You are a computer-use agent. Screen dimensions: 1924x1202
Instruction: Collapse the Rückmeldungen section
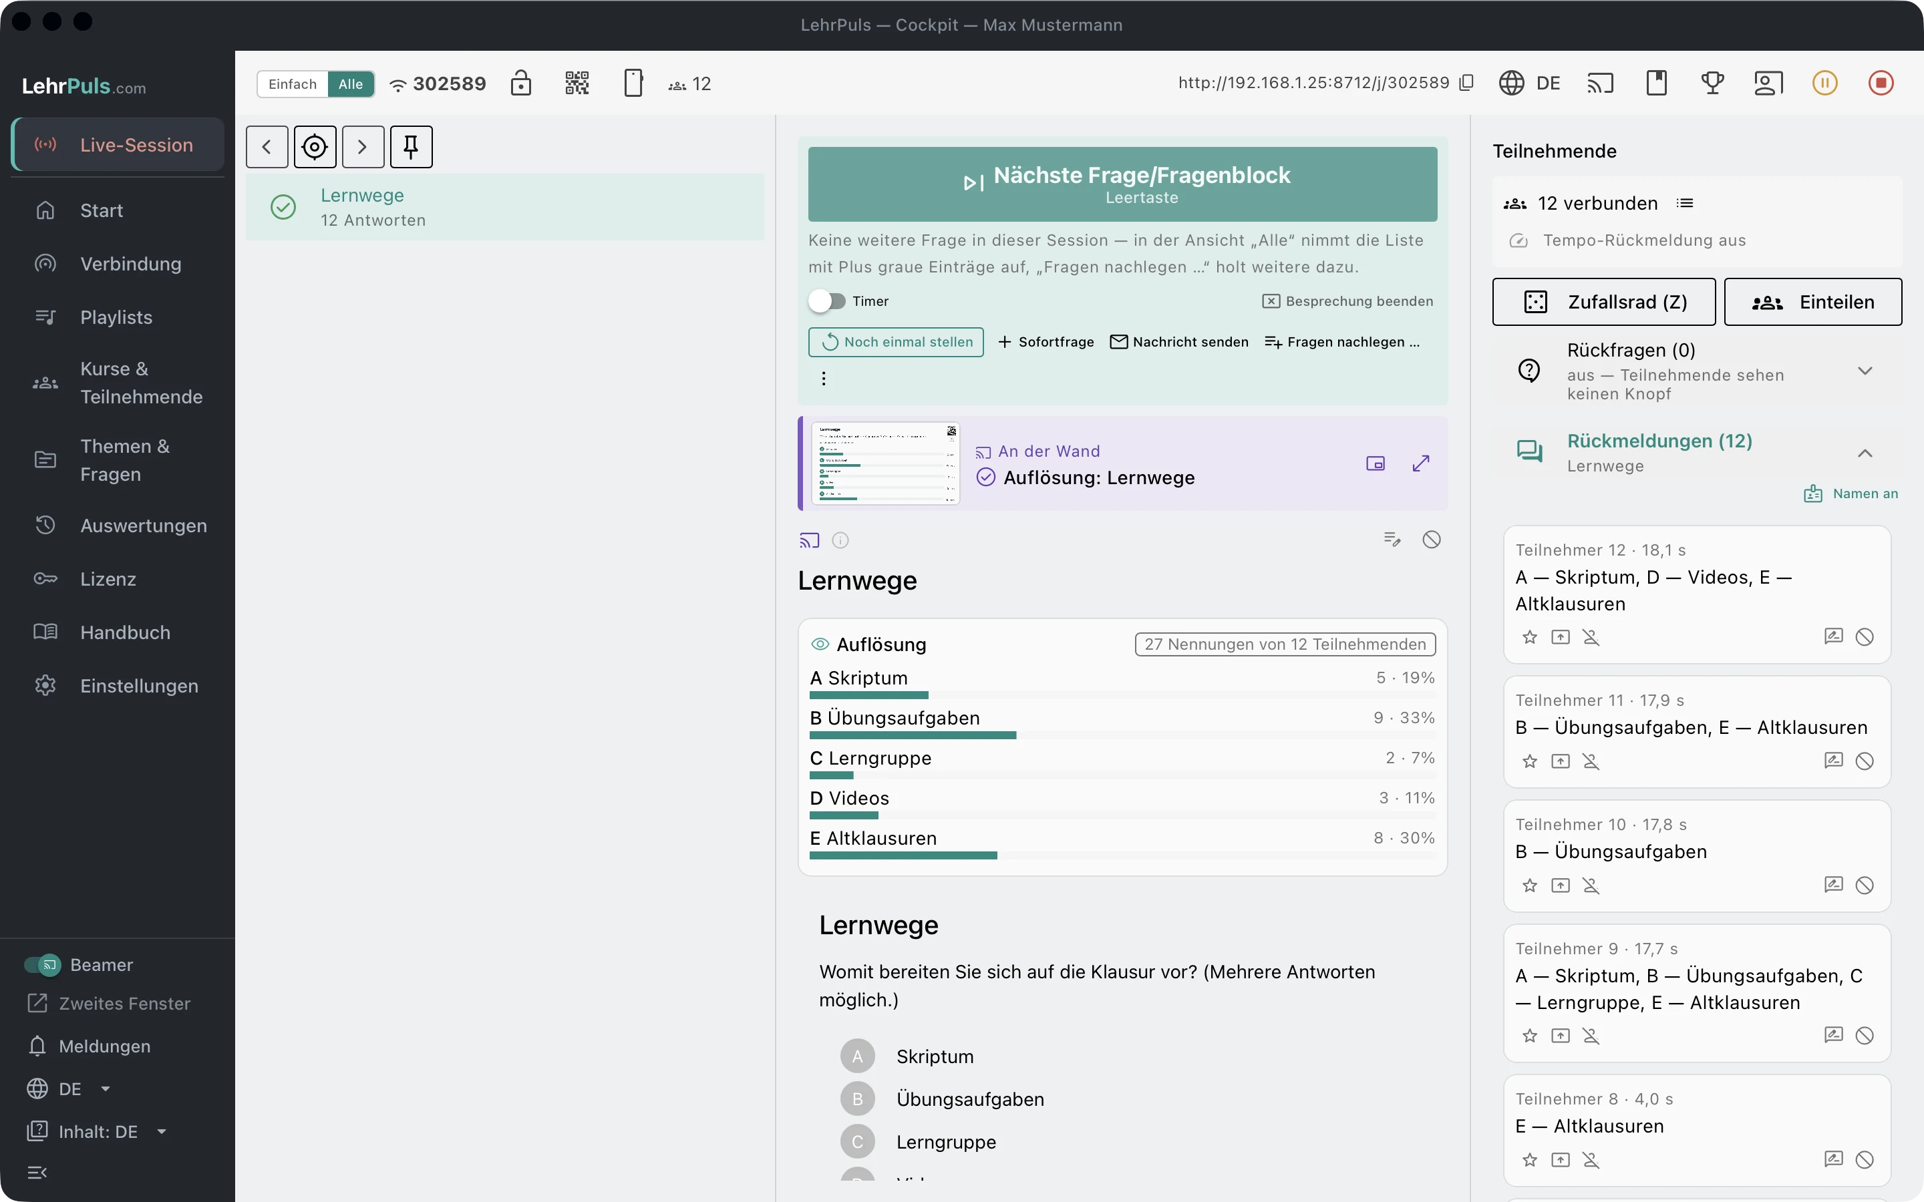pyautogui.click(x=1865, y=453)
